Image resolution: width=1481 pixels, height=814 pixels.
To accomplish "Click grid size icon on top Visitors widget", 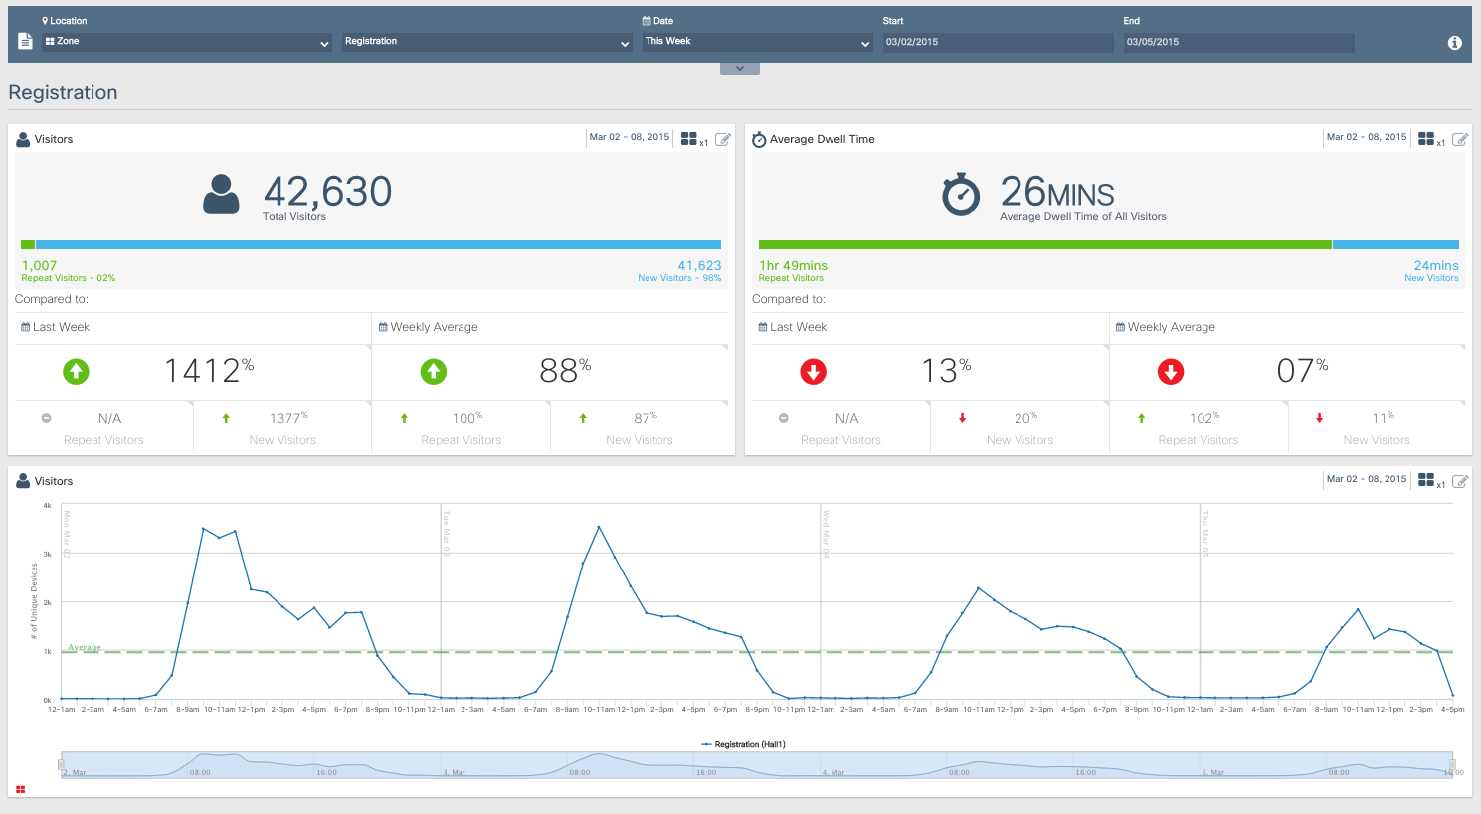I will click(689, 139).
